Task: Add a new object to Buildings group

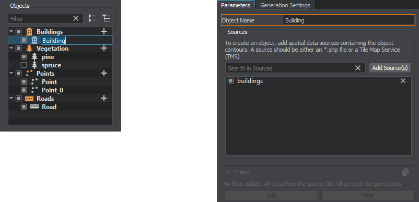Action: pos(103,31)
